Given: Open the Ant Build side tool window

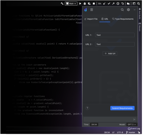Looking at the screenshot, I should (140, 13).
